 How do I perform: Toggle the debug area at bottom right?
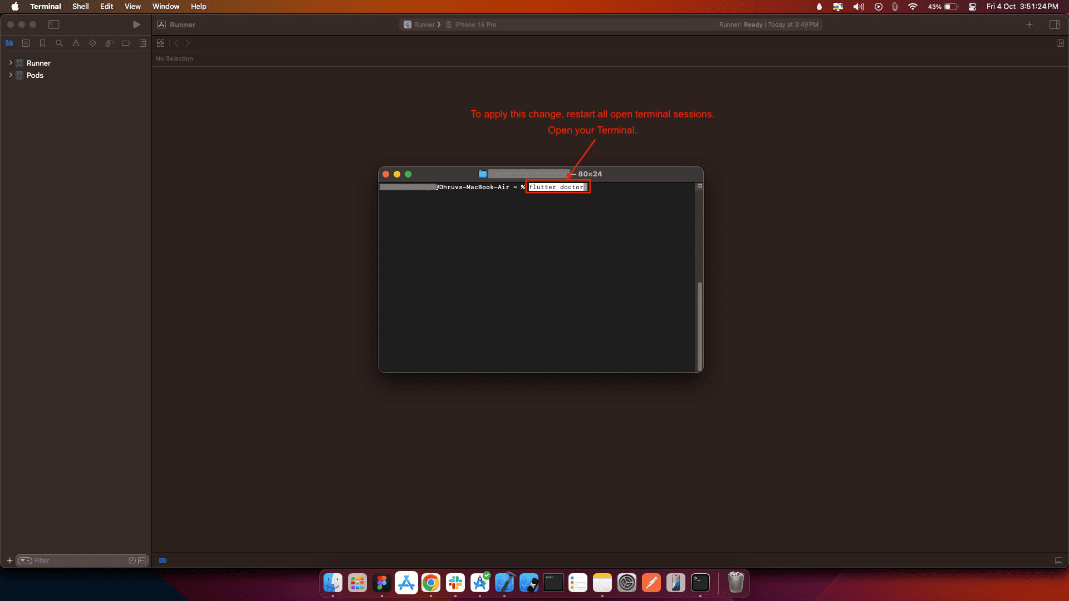click(x=1058, y=561)
